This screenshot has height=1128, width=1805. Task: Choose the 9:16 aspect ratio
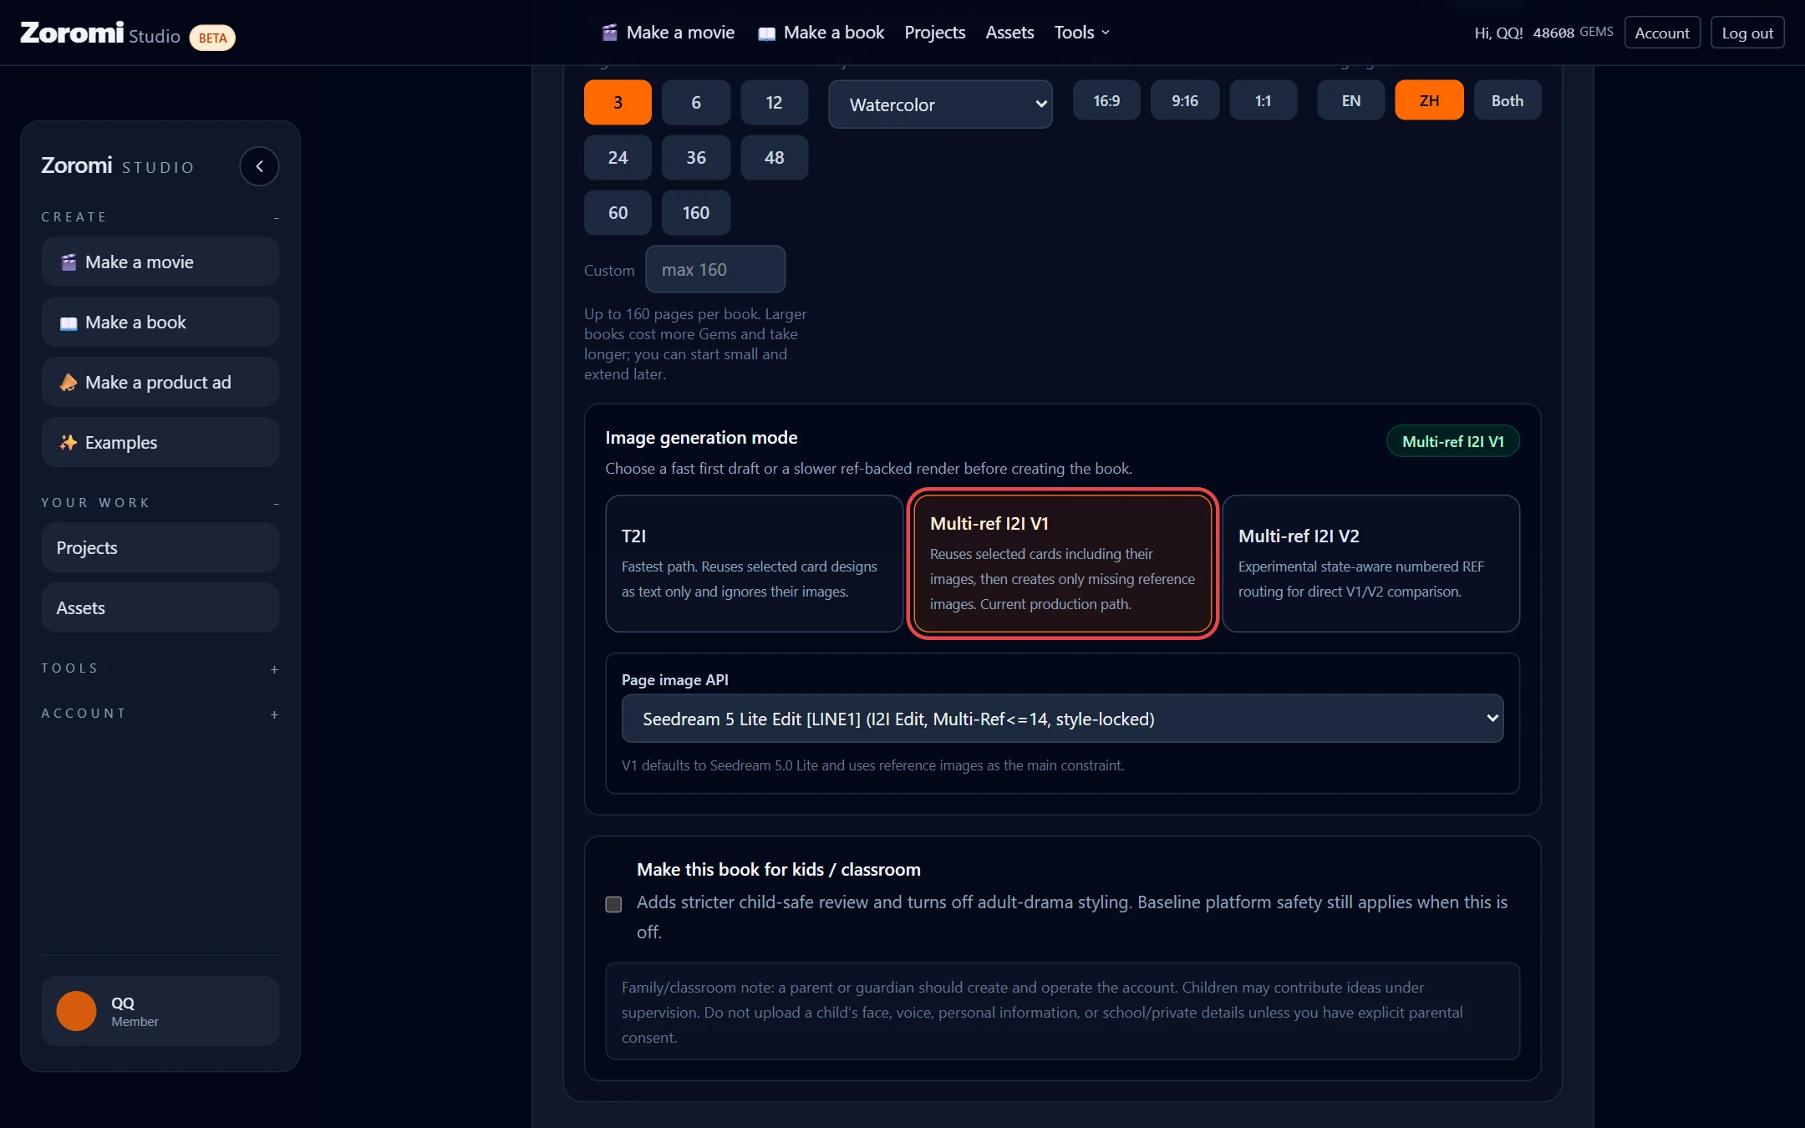click(1185, 100)
